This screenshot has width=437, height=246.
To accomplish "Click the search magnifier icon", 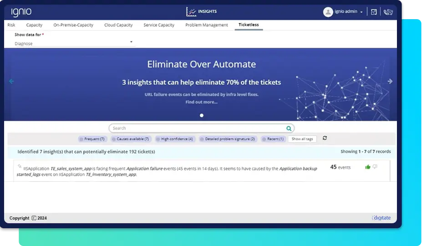I will point(289,128).
